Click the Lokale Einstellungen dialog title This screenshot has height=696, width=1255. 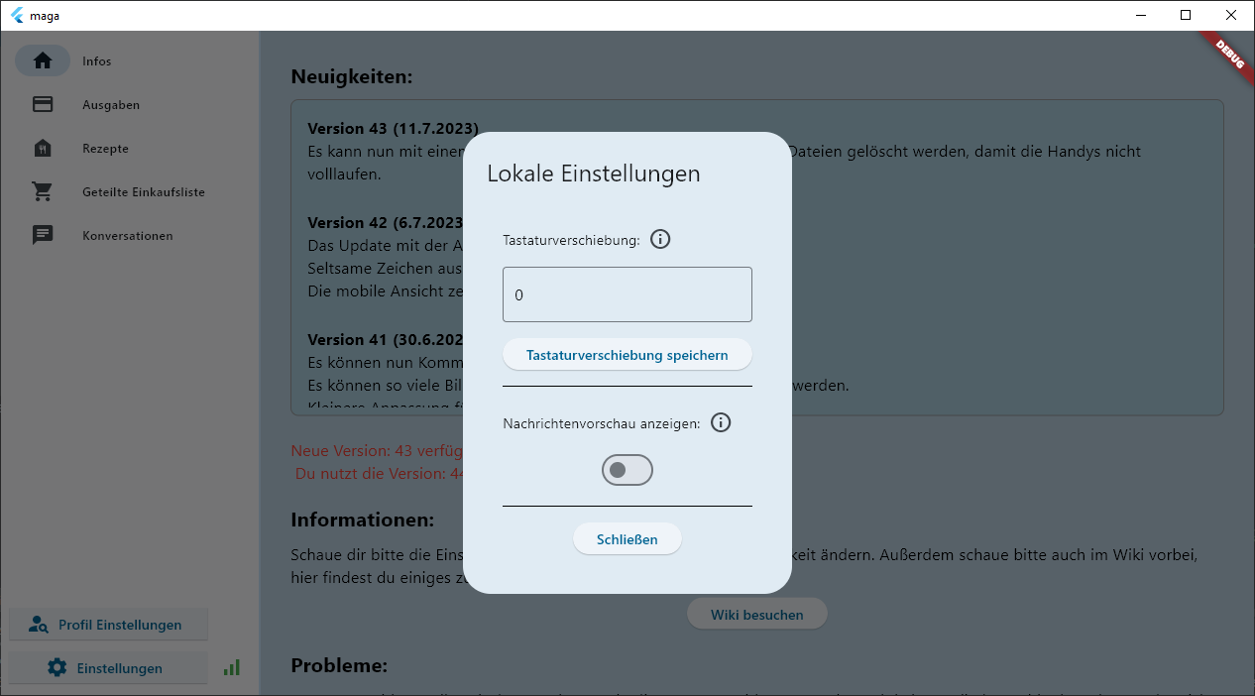[594, 174]
